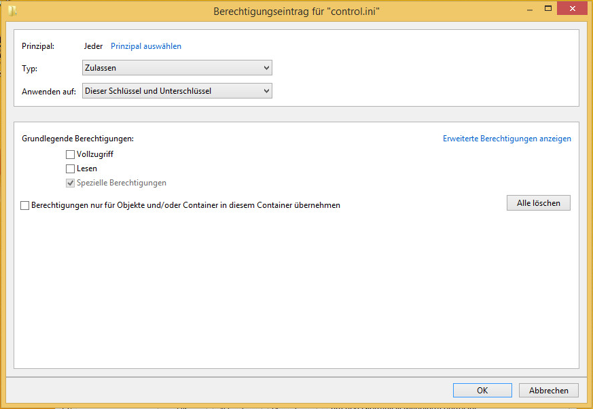Click the 'Anwenden auf:' label text
Viewport: 593px width, 409px height.
click(x=49, y=92)
